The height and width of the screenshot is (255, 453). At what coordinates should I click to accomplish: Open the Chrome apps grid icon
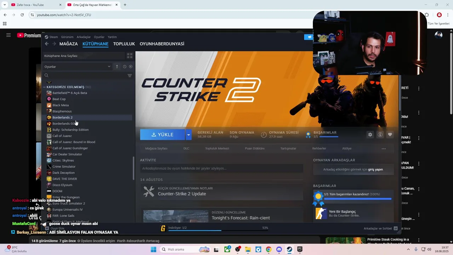(5, 24)
